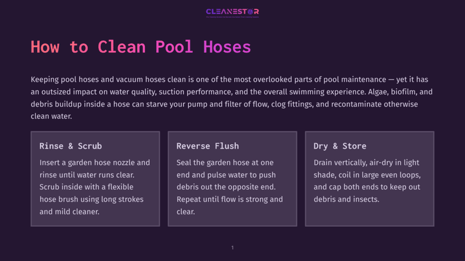The width and height of the screenshot is (465, 261).
Task: Select the "Dry & Store" card heading
Action: tap(340, 146)
